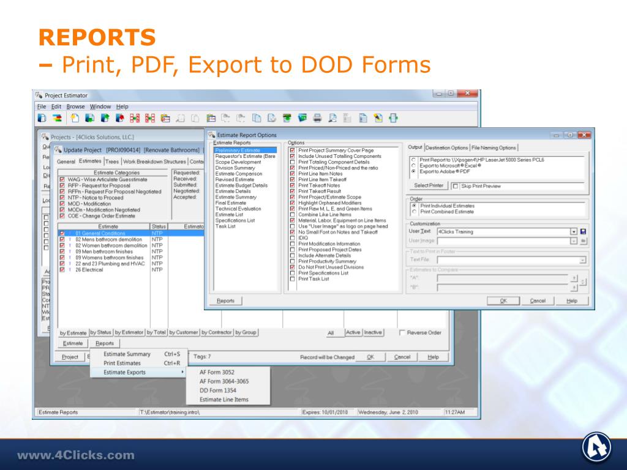
Task: Open the File menu
Action: [42, 106]
